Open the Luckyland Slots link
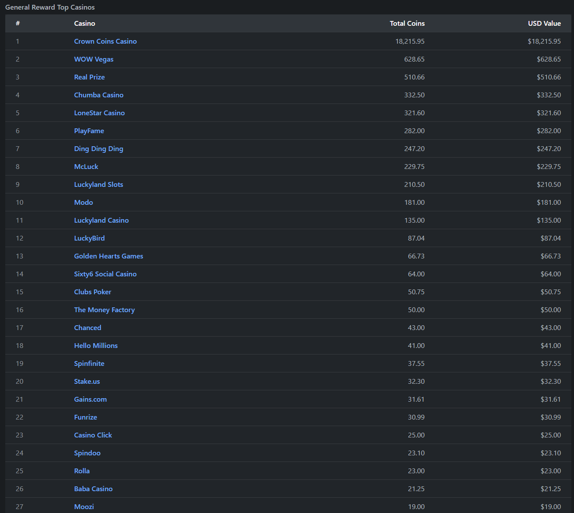Viewport: 574px width, 513px height. point(98,184)
